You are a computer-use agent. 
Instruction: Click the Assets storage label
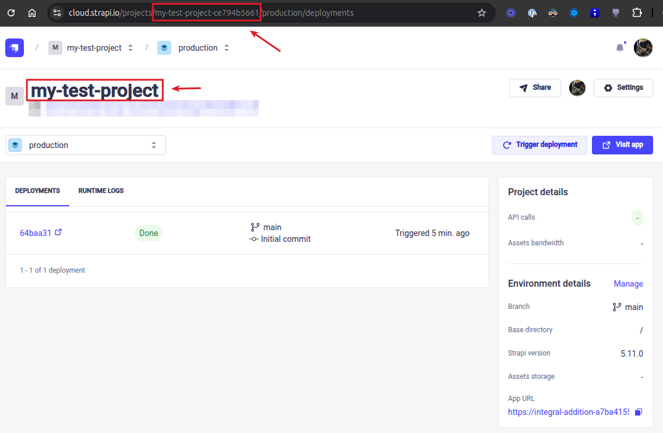(531, 376)
